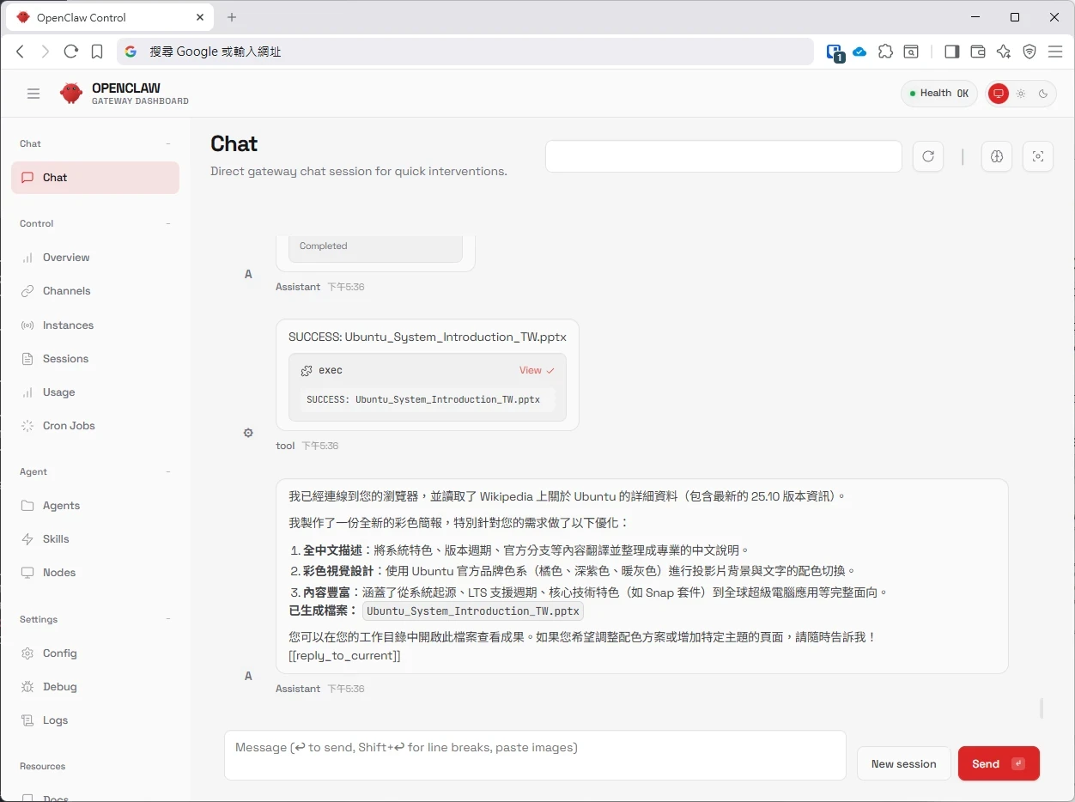Toggle the brain thinking output icon

pos(996,156)
